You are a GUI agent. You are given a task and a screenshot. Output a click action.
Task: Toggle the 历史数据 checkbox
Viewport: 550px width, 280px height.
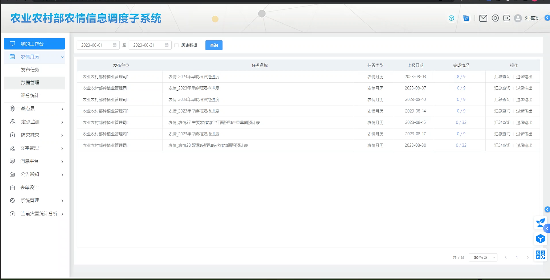[177, 45]
